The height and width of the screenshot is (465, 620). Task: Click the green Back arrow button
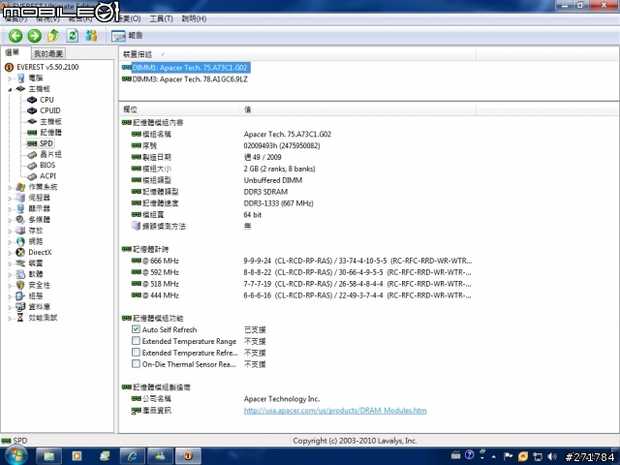click(15, 36)
